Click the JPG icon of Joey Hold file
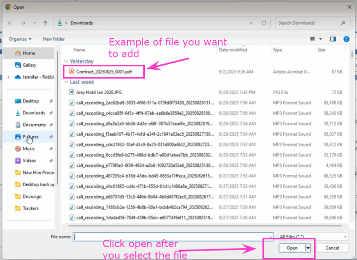Image resolution: width=357 pixels, height=260 pixels. coord(72,92)
